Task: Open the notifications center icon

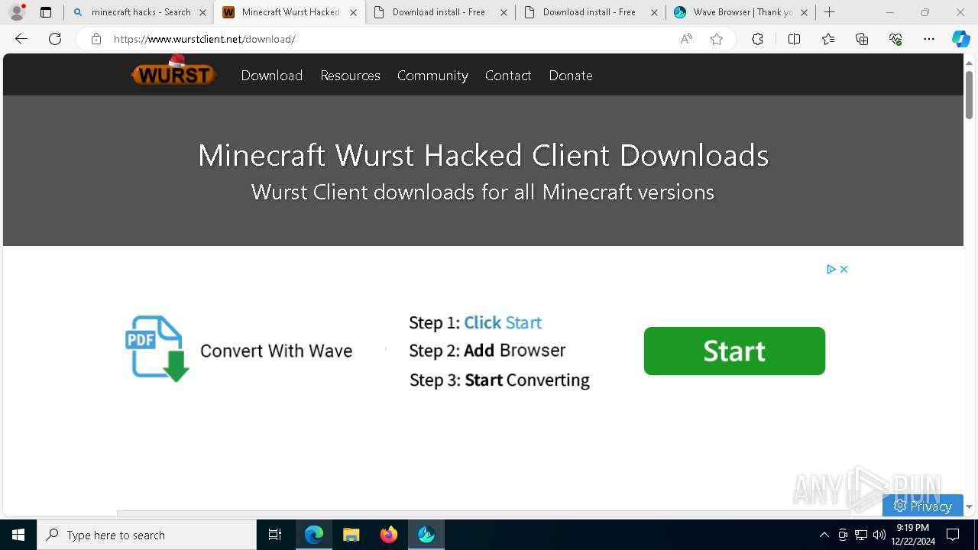Action: click(954, 535)
